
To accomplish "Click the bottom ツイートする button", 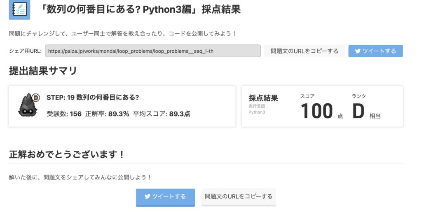I will [x=165, y=197].
